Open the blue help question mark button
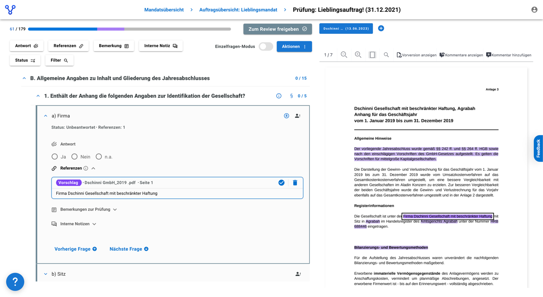Viewport: 543px width, 297px height. click(15, 282)
